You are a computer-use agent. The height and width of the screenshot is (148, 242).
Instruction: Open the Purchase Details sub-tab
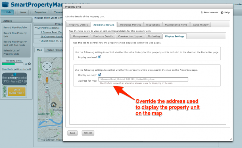point(103,36)
